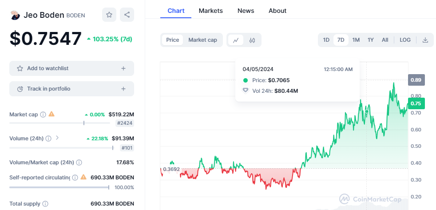Click Add to watchlist button

click(x=72, y=68)
